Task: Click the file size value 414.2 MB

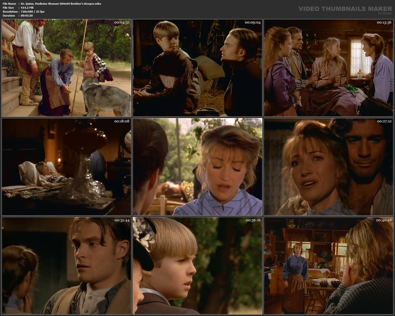Action: click(x=27, y=8)
